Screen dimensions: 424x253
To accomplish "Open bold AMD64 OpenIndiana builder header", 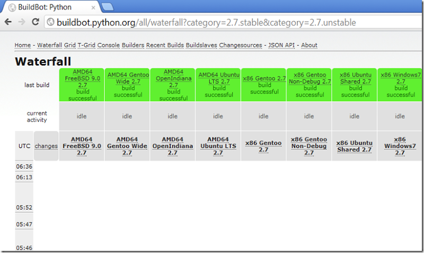I will tap(173, 146).
